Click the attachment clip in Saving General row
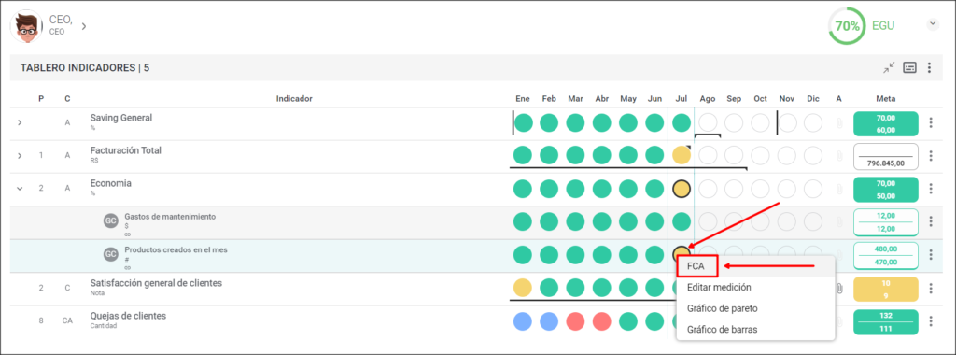Image resolution: width=956 pixels, height=355 pixels. point(839,122)
